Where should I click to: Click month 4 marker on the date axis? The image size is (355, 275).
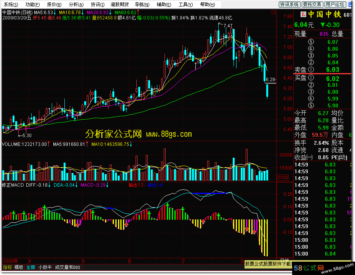pyautogui.click(x=30, y=261)
